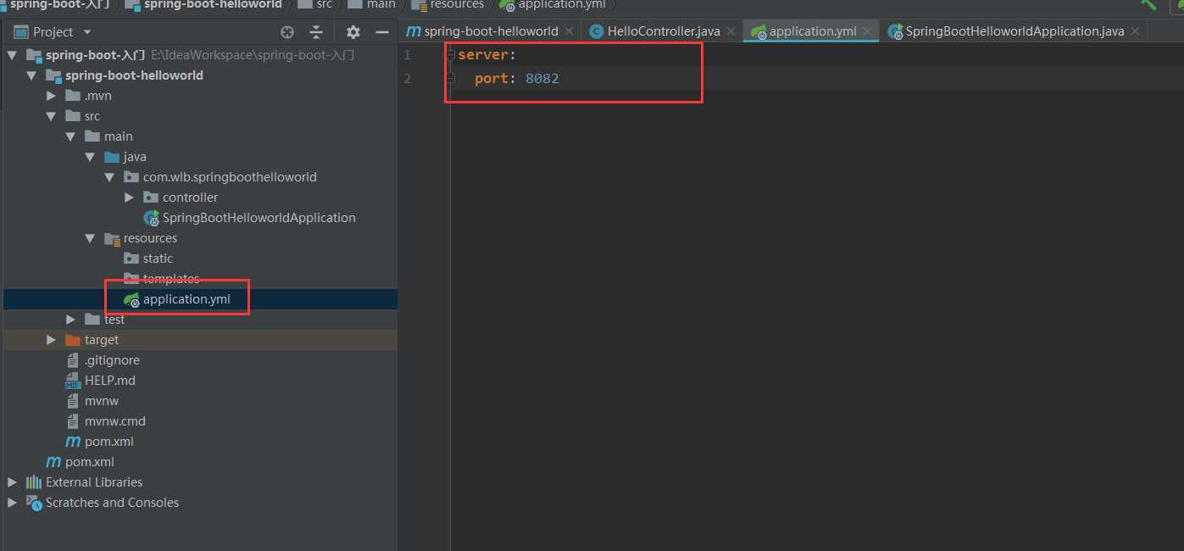Click application.yml breadcrumb in navigation bar
Viewport: 1184px width, 551px height.
(562, 4)
